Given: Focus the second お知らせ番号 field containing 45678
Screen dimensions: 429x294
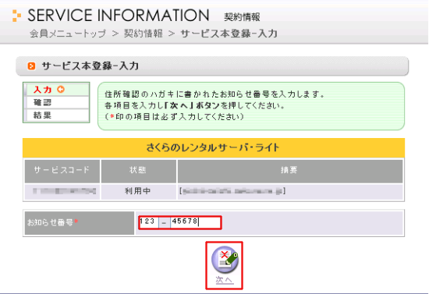Looking at the screenshot, I should [x=195, y=222].
